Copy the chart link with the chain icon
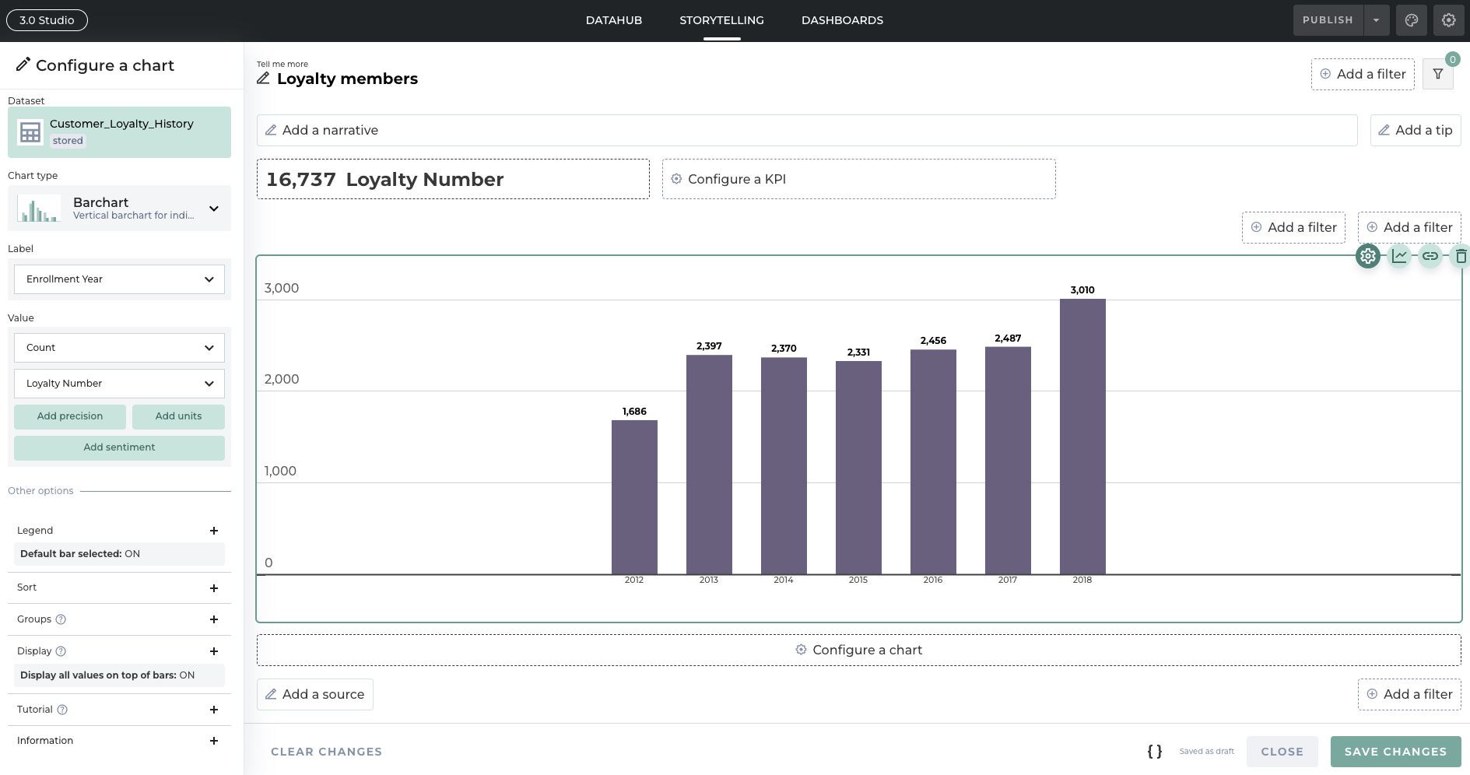This screenshot has height=775, width=1470. point(1430,255)
